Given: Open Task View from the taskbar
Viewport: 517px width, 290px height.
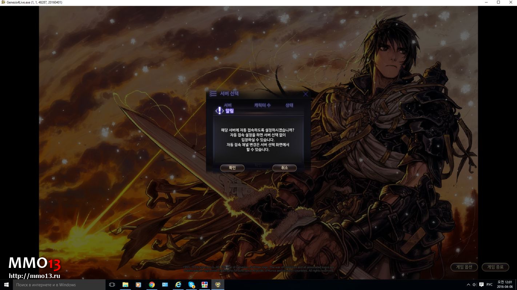Looking at the screenshot, I should pyautogui.click(x=112, y=285).
